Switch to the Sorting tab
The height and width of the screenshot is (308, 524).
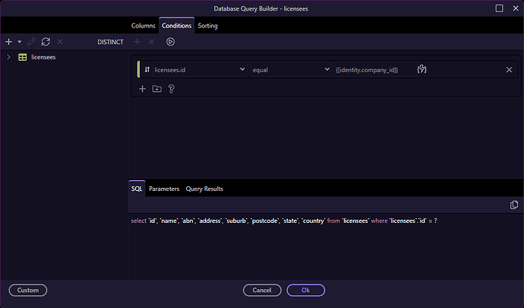tap(207, 26)
